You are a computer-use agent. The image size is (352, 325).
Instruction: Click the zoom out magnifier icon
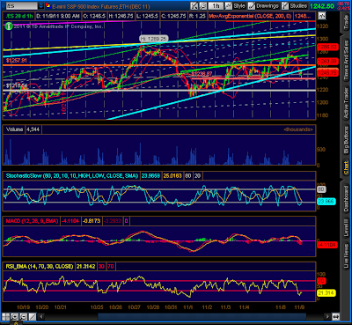[x=24, y=317]
